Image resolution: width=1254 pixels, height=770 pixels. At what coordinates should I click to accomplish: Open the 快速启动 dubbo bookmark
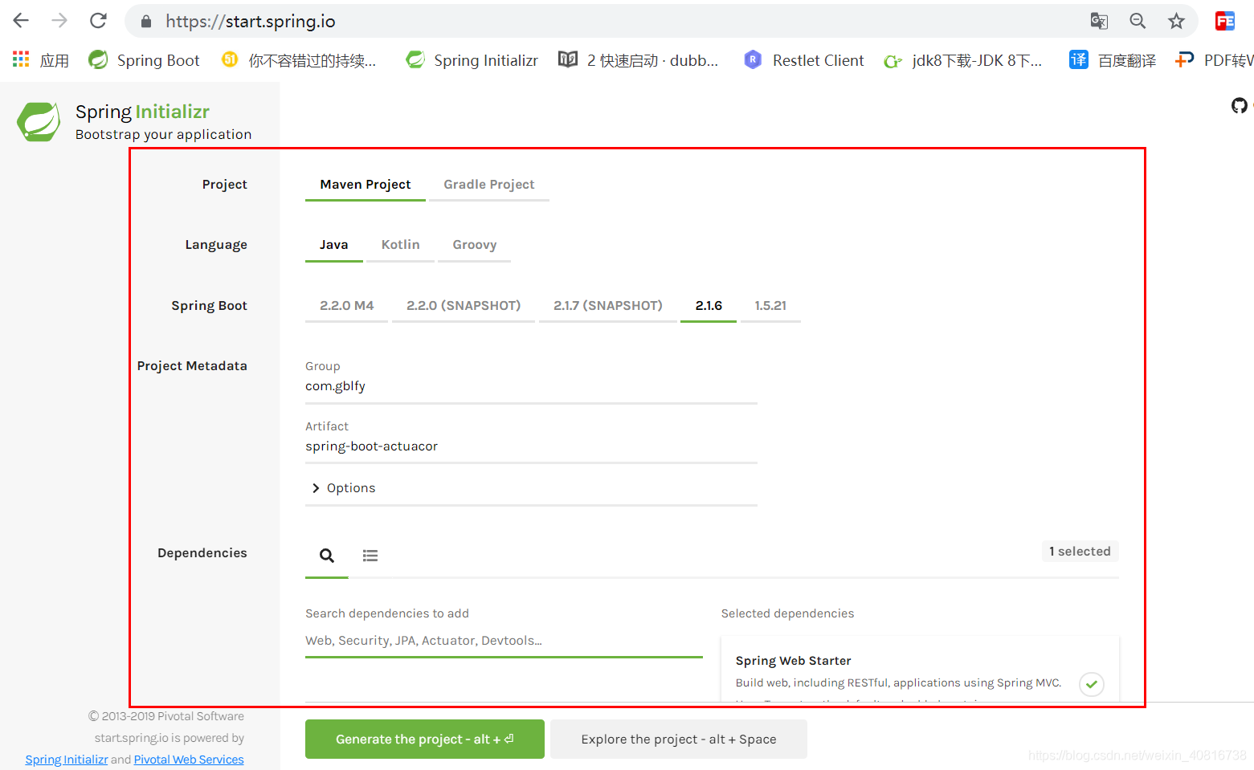639,60
